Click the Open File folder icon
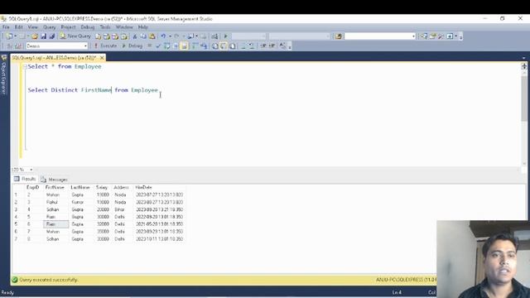530x298 pixels. click(35, 36)
